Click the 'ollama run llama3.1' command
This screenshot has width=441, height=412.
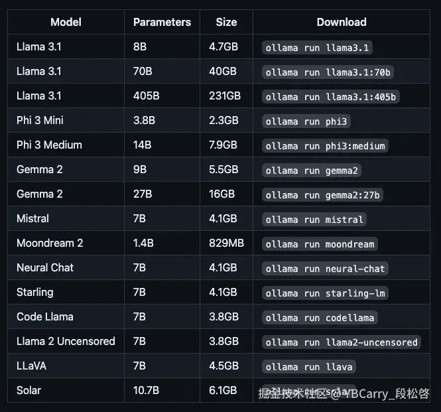coord(318,48)
